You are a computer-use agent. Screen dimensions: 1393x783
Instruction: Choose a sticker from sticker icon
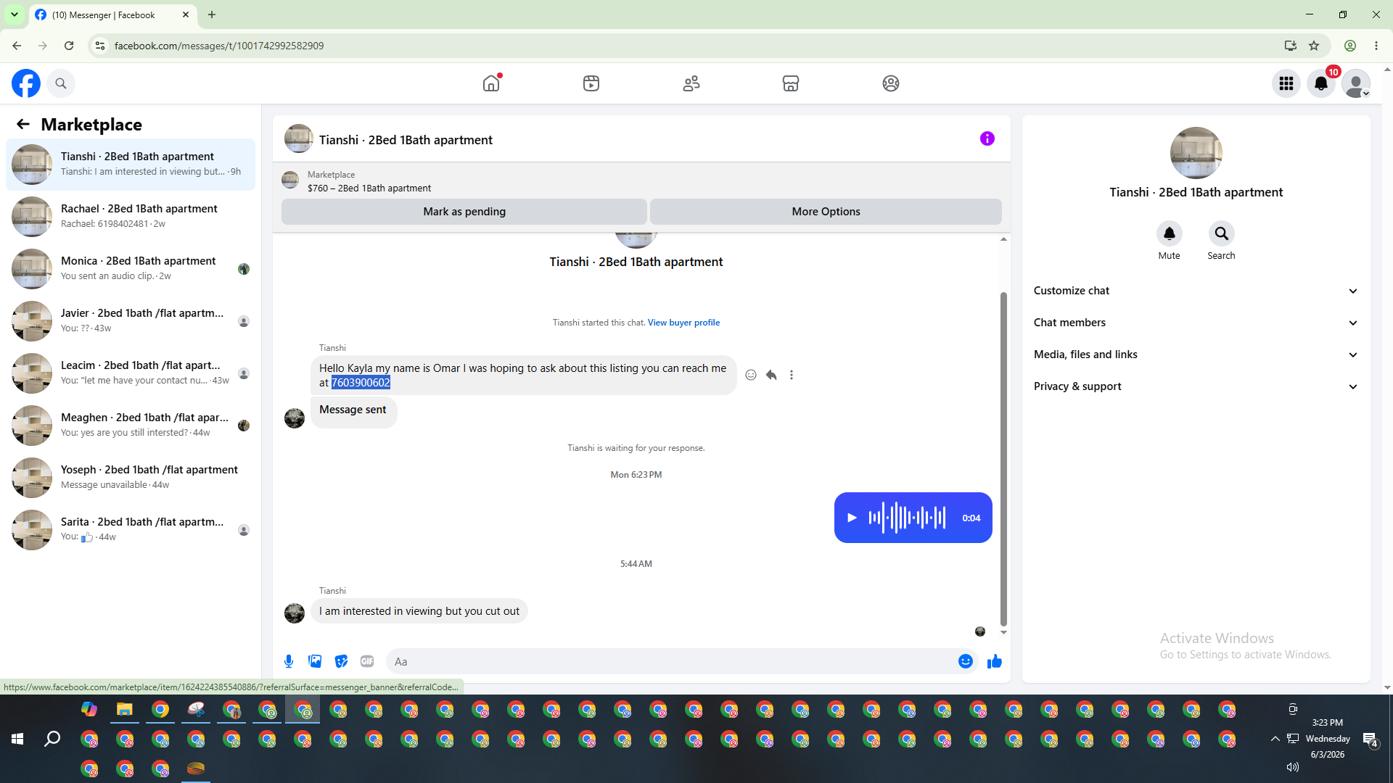click(341, 661)
